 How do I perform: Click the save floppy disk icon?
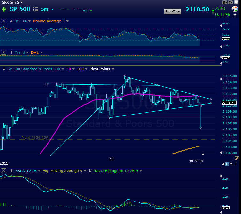(x=236, y=2)
